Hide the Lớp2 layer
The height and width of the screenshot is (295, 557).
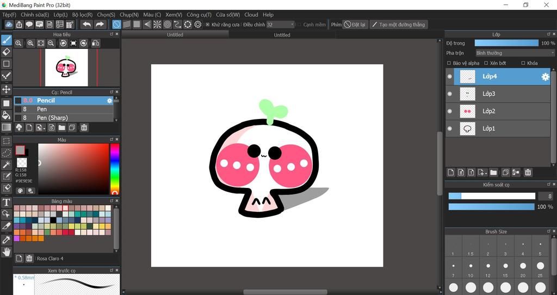(450, 111)
